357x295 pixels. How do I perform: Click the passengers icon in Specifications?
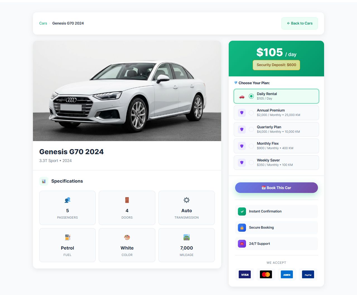click(67, 200)
